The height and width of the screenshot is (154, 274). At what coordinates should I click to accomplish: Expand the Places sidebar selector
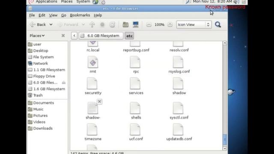(x=37, y=36)
